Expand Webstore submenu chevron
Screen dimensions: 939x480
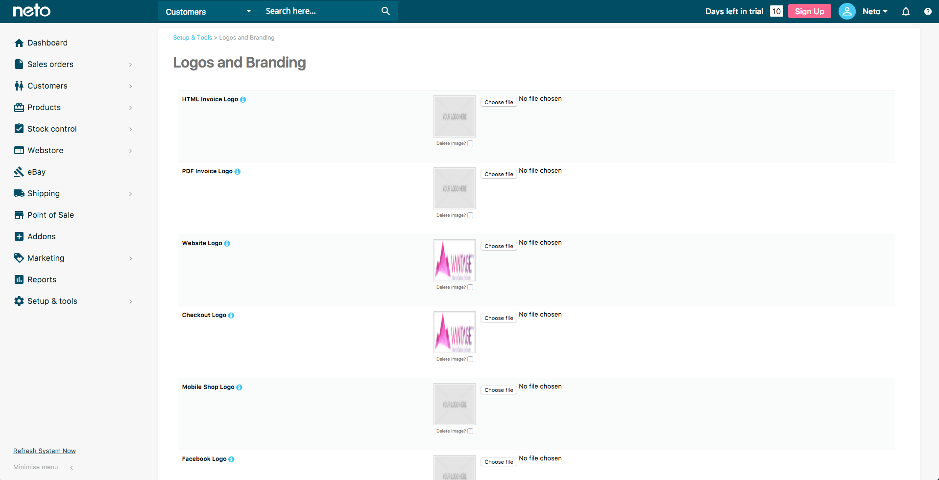[x=130, y=151]
